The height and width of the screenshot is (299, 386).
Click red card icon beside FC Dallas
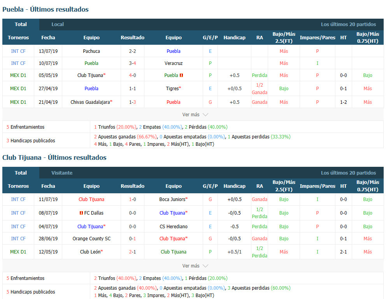[81, 213]
